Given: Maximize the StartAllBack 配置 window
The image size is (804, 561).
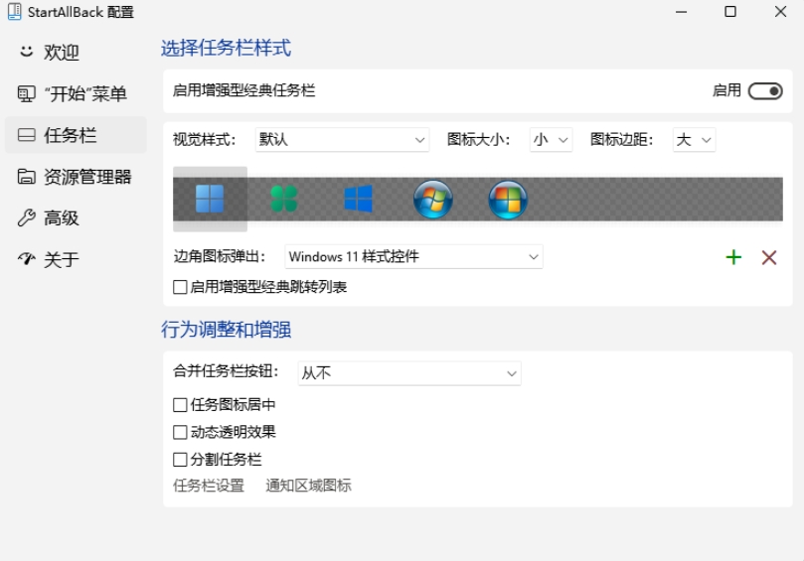Looking at the screenshot, I should tap(730, 11).
